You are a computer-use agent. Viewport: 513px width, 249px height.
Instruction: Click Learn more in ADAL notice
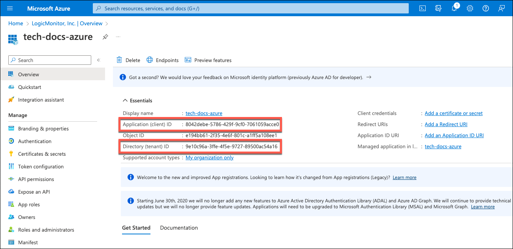point(483,207)
